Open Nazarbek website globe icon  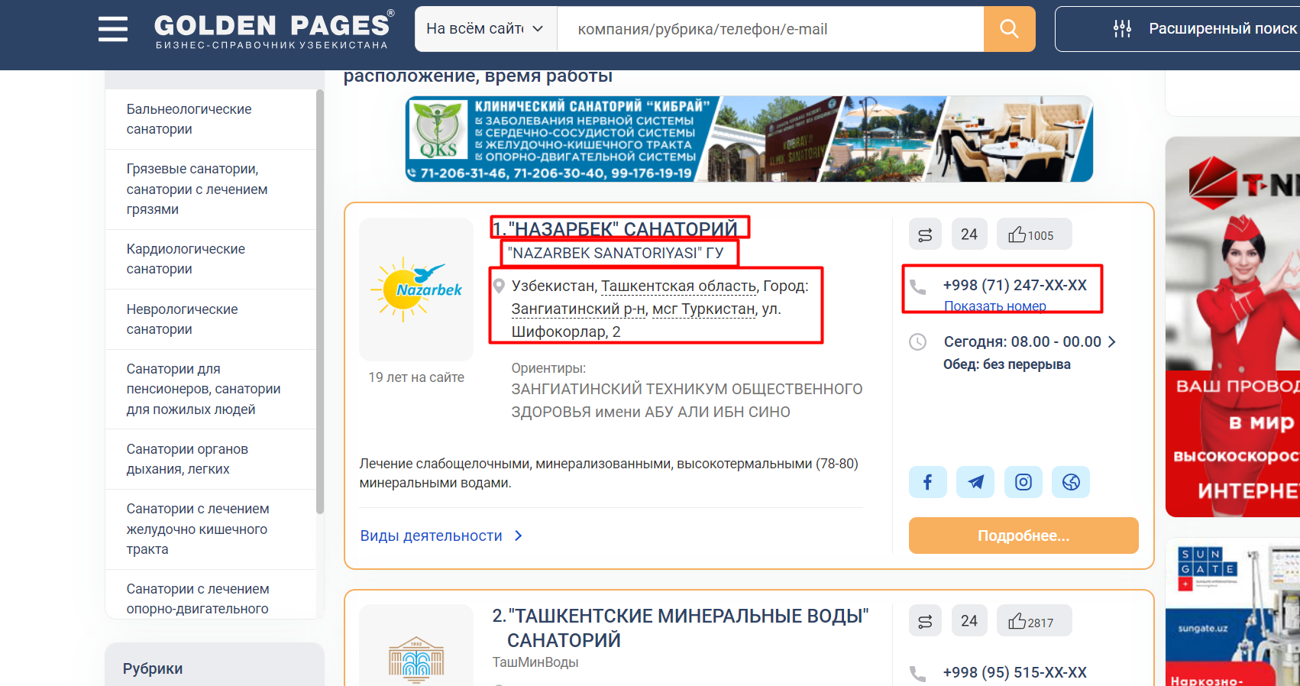click(x=1071, y=482)
